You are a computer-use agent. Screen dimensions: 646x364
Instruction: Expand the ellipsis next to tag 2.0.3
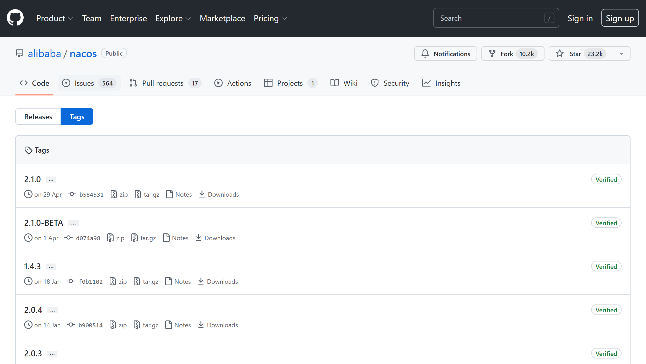[52, 354]
